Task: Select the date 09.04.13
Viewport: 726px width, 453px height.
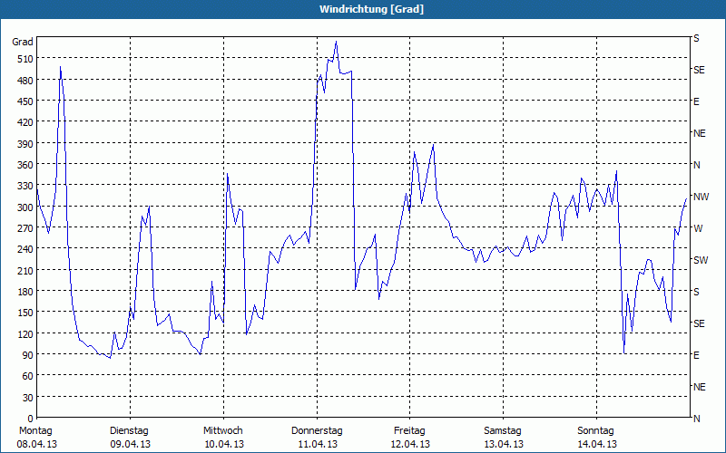Action: (130, 444)
